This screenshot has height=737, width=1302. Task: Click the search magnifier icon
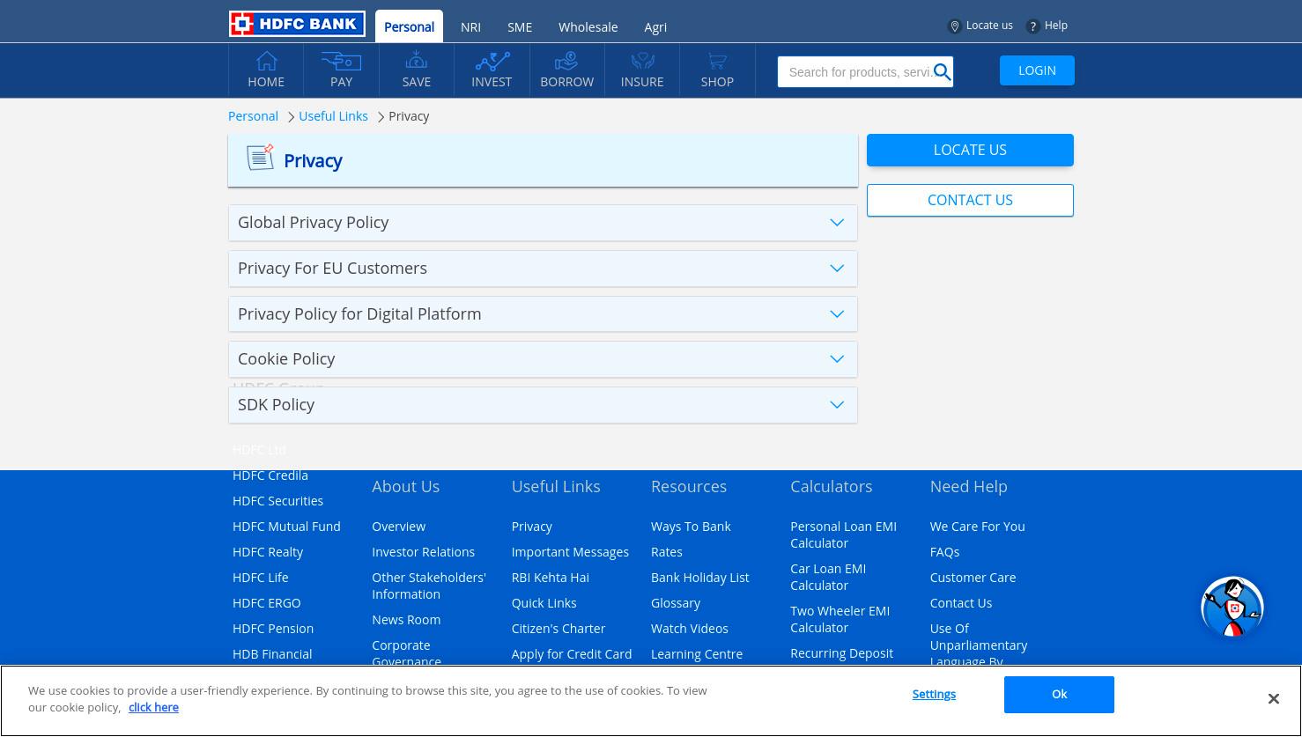point(943,72)
